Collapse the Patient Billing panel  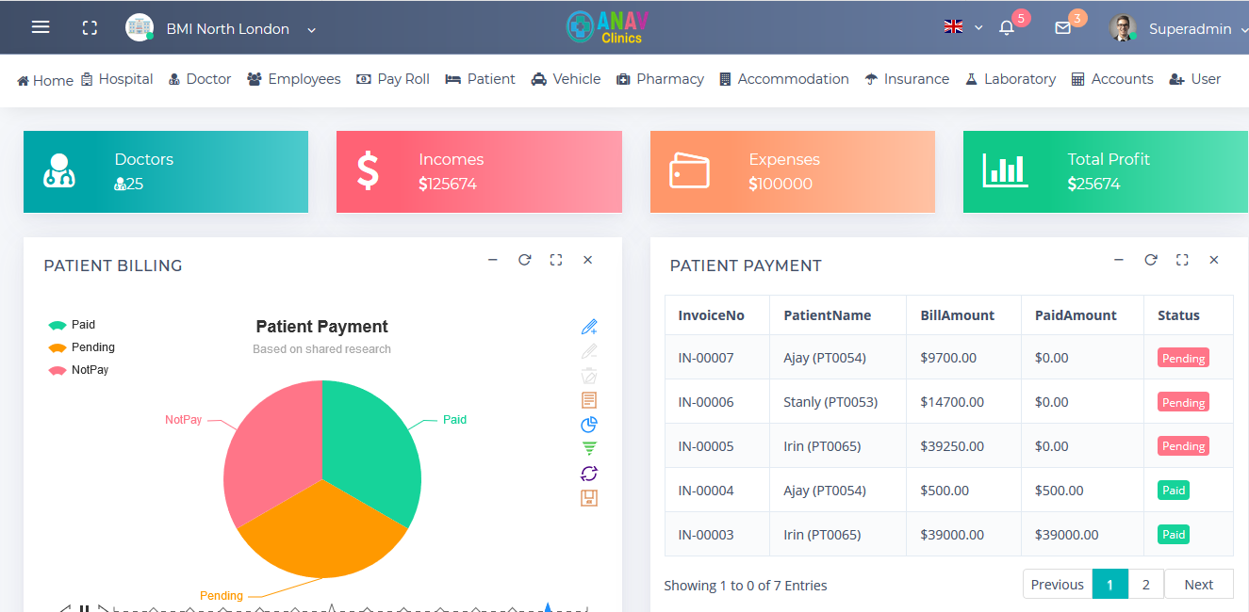492,260
